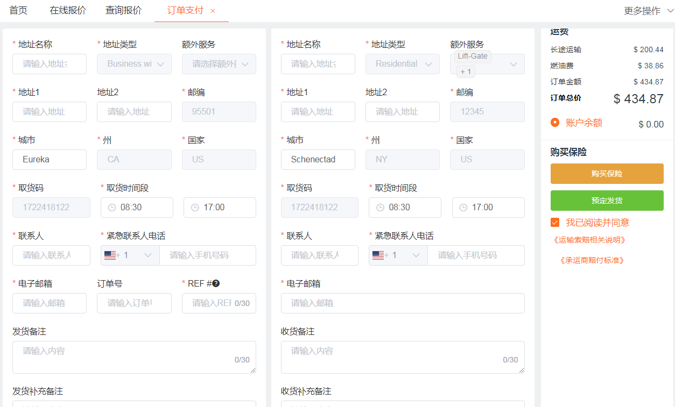Click clock icon in receiver 17:00 time field
Viewport: 675px width, 407px height.
coord(463,208)
